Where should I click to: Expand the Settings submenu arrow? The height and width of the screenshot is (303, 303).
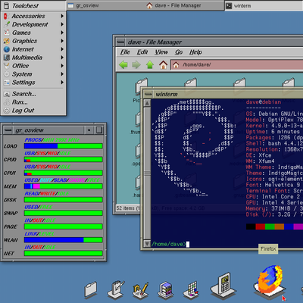62,83
